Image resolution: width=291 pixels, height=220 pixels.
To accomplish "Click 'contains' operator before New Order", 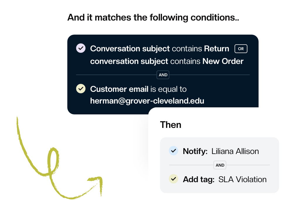I will tap(185, 61).
